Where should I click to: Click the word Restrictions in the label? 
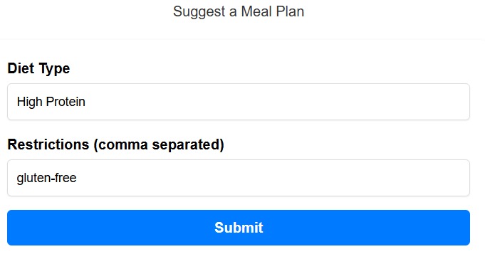(x=48, y=144)
